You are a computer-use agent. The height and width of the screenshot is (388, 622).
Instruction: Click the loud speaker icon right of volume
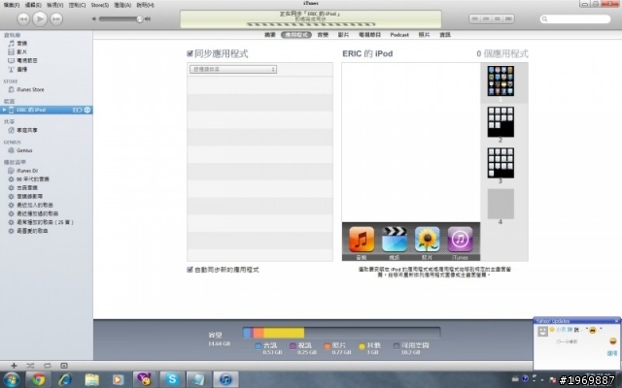(148, 18)
